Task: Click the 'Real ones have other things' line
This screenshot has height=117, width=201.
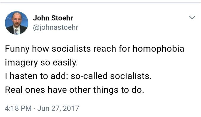Action: (74, 90)
